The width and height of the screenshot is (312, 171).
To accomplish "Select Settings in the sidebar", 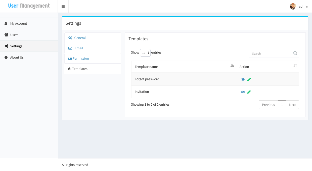I will click(29, 46).
